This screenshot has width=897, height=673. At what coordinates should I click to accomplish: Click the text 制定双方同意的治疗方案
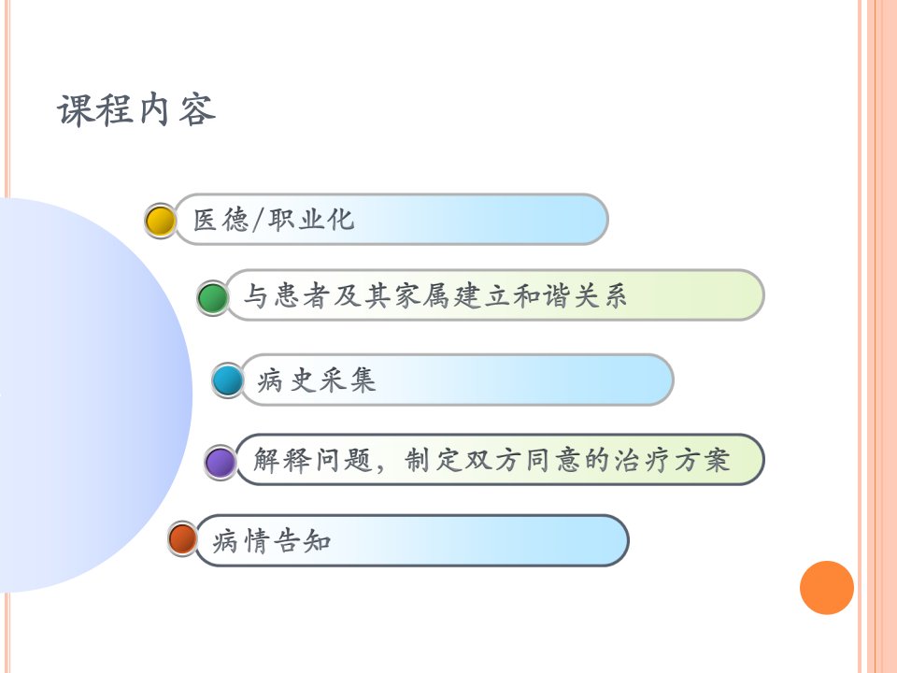tap(567, 460)
